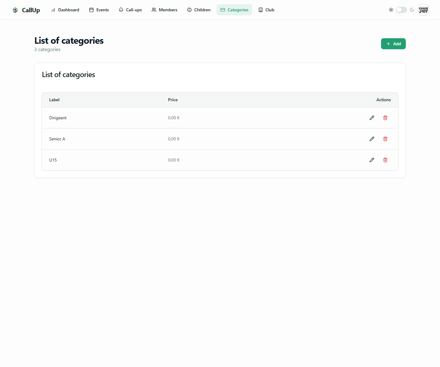The height and width of the screenshot is (367, 440).
Task: Open the Club page
Action: 266,10
